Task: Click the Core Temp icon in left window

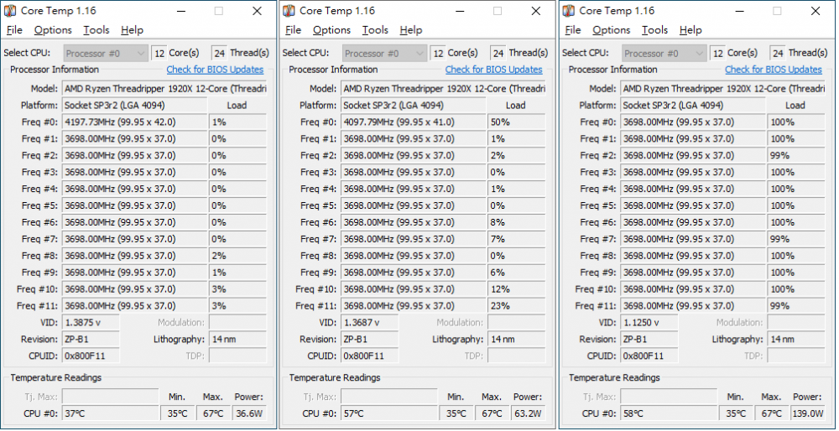Action: 10,11
